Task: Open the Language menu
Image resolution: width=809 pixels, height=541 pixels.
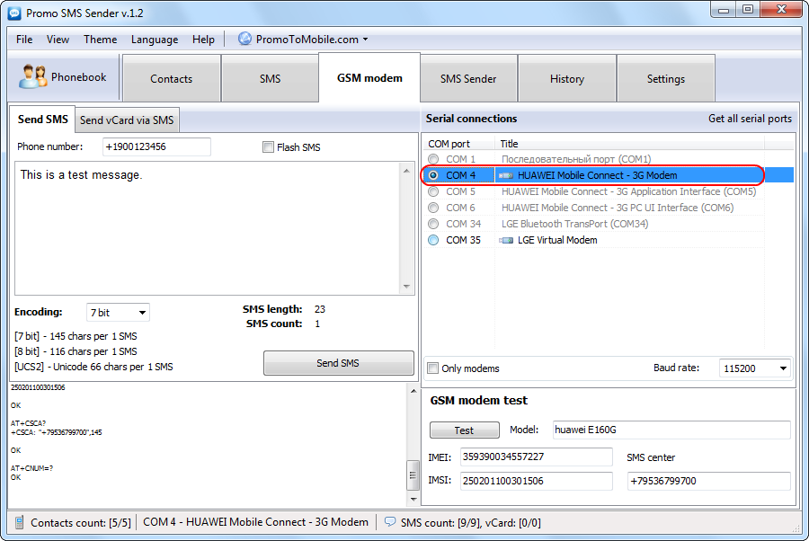Action: tap(155, 40)
